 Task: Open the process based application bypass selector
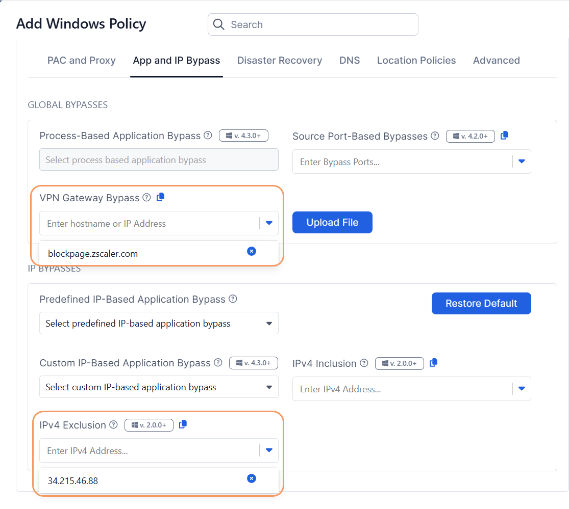point(159,159)
